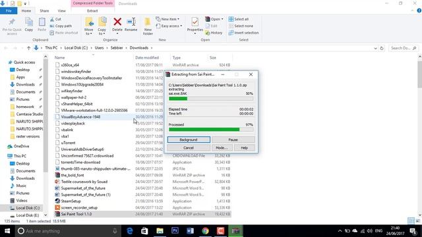Click the Paste icon in the ribbon

[42, 22]
